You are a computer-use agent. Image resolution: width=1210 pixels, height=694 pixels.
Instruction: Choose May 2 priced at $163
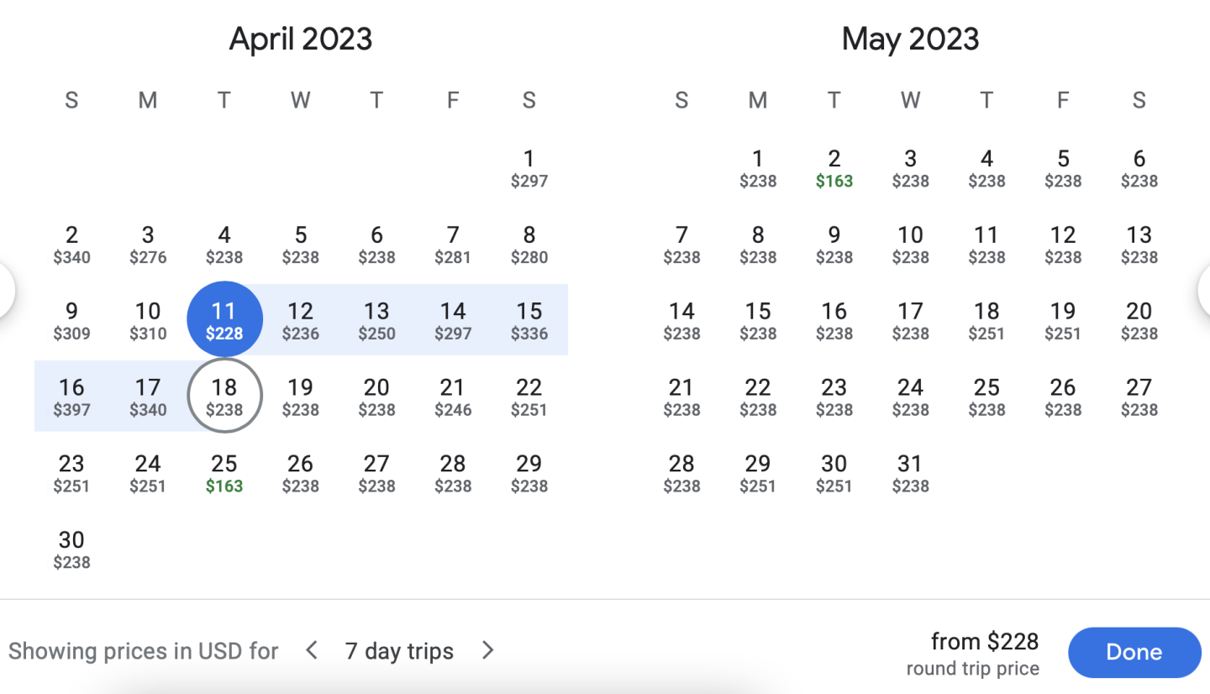coord(834,168)
